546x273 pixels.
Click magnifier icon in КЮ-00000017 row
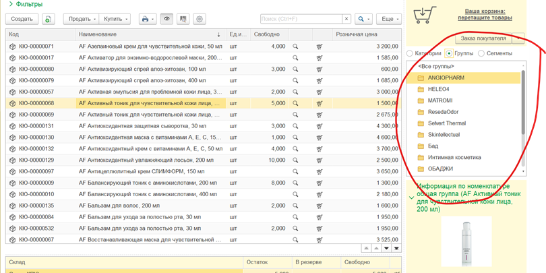[x=295, y=58]
